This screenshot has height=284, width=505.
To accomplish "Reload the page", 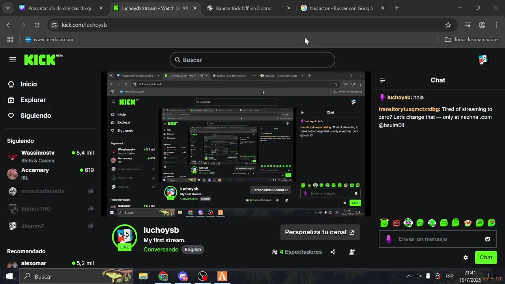I will pyautogui.click(x=37, y=25).
